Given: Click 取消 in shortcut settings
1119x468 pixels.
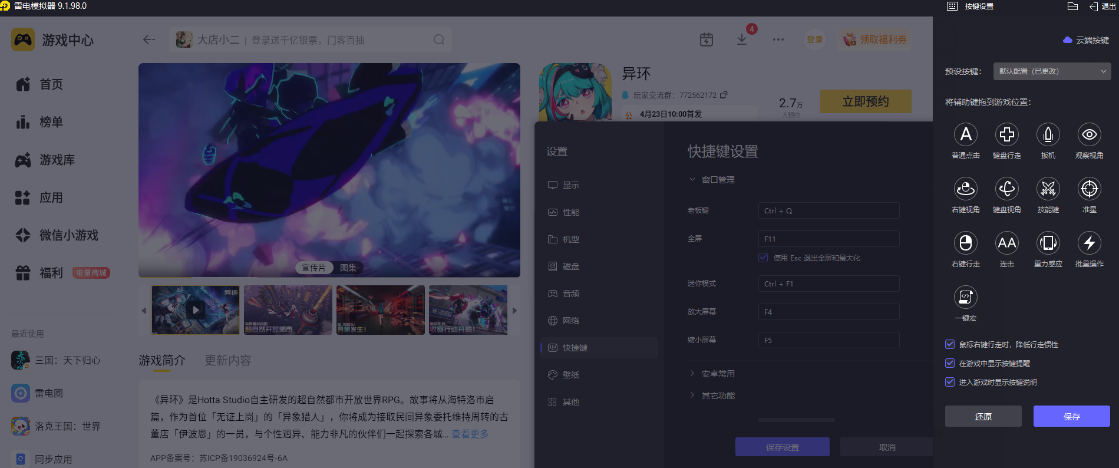Looking at the screenshot, I should 887,447.
